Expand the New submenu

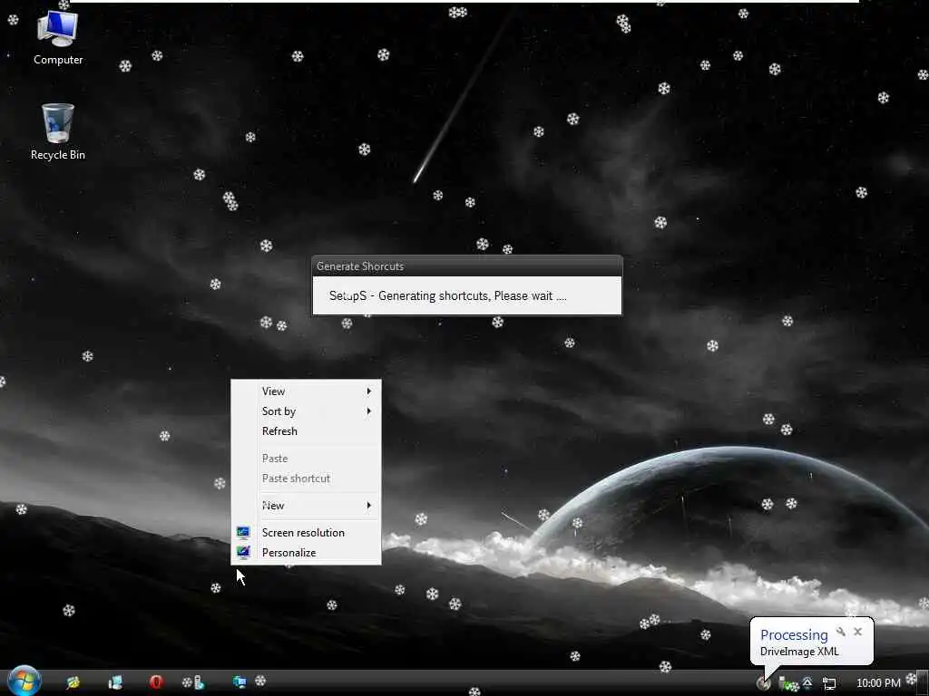306,506
